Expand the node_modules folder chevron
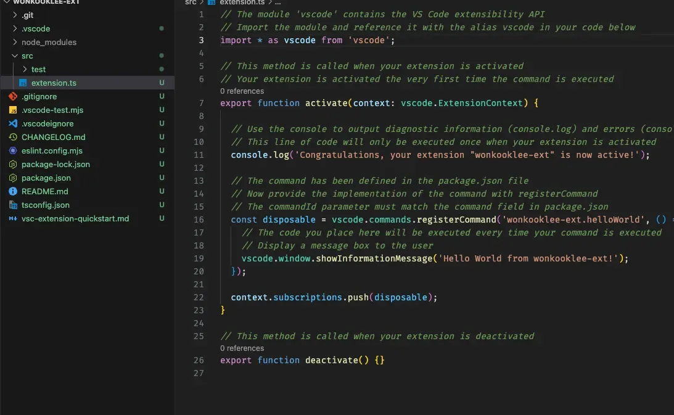The width and height of the screenshot is (674, 415). (15, 42)
